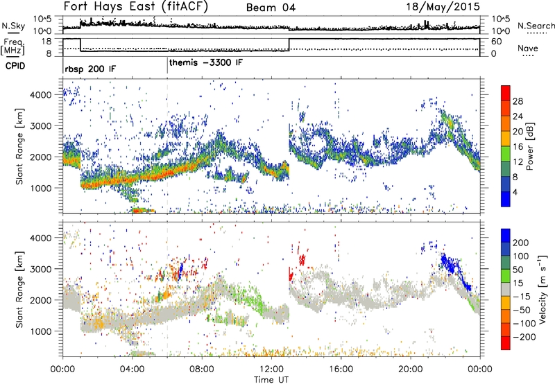Click the 'Slant Range [km]' label of power panel
Viewport: 555px width, 384px height.
[19, 147]
